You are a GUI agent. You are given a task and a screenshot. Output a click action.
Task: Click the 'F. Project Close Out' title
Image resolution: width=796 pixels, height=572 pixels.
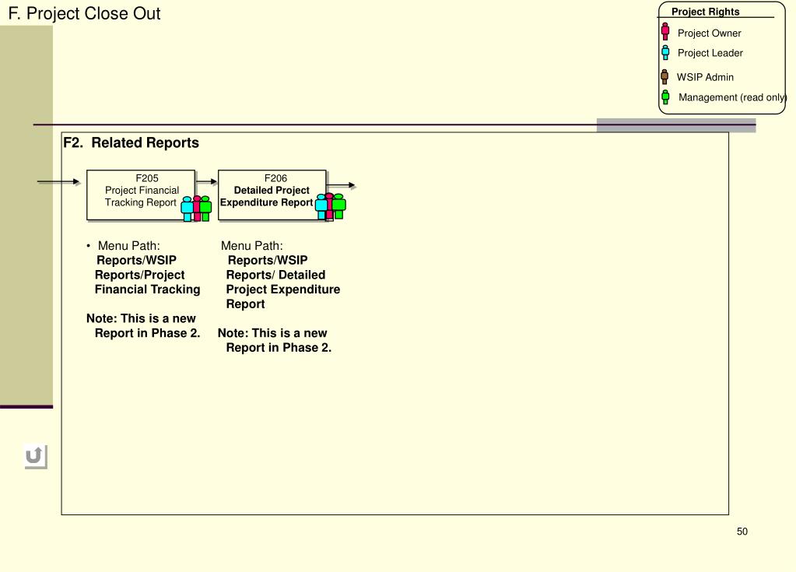pyautogui.click(x=84, y=13)
